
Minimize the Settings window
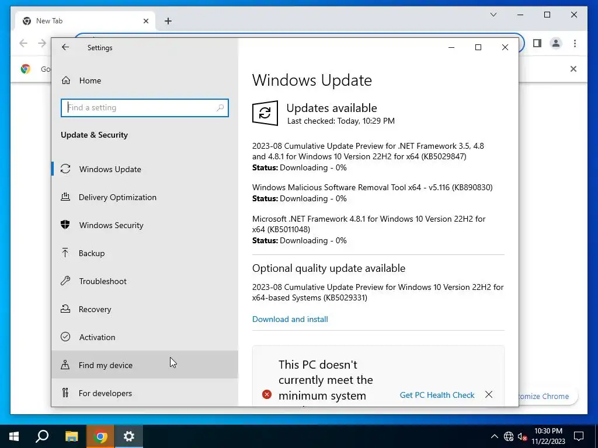451,47
